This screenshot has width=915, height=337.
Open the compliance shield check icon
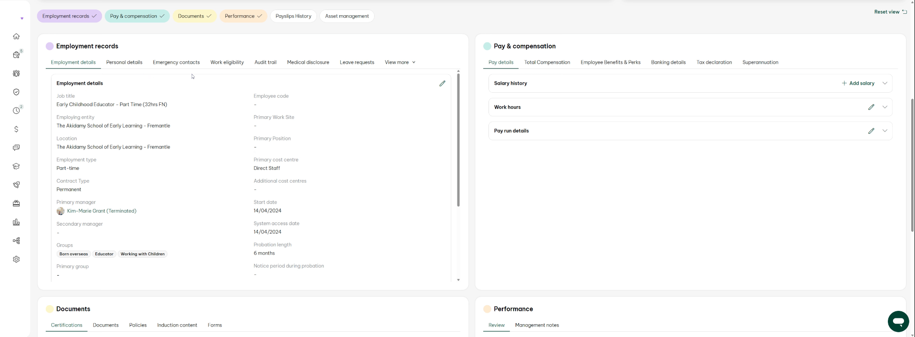(16, 92)
